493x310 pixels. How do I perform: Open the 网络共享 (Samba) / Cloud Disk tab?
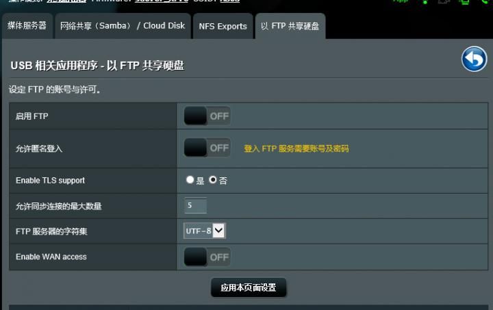click(123, 26)
